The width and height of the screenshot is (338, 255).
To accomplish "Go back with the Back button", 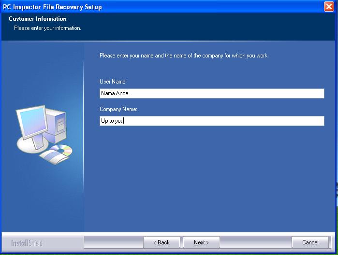I will tap(162, 242).
